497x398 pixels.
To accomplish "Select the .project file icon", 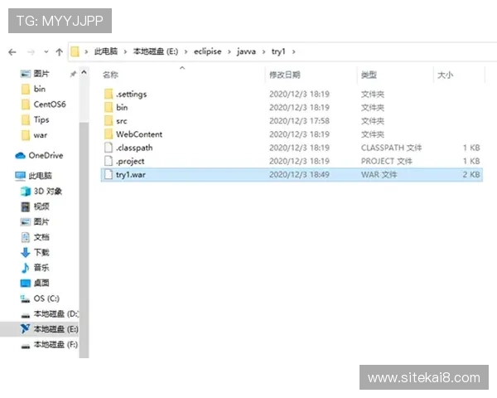I will (x=109, y=161).
